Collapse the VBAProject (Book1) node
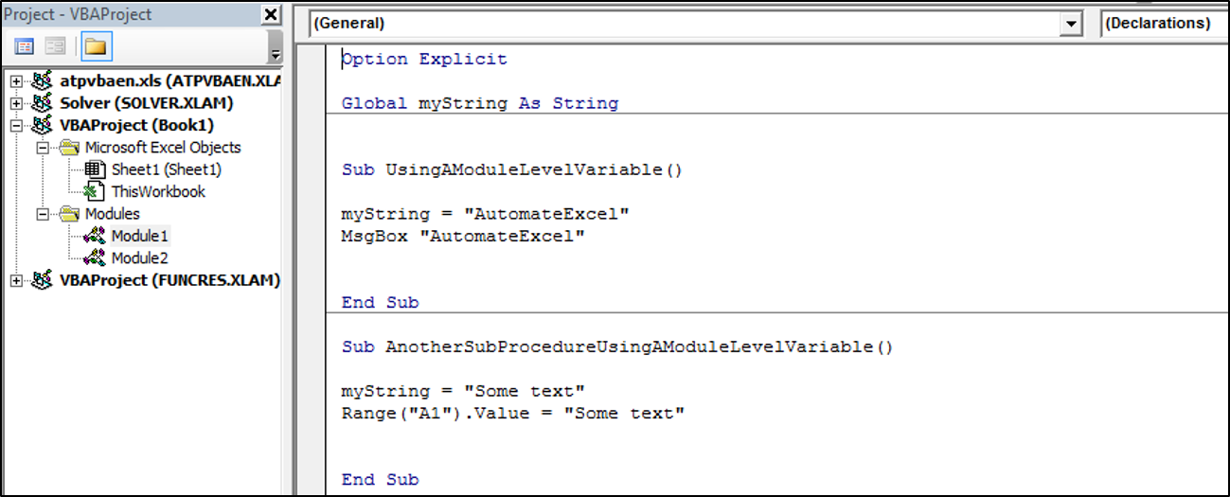 16,125
